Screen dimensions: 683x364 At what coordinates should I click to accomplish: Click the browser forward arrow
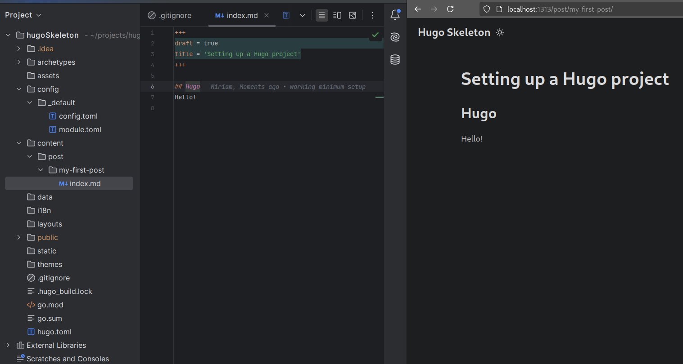click(434, 9)
